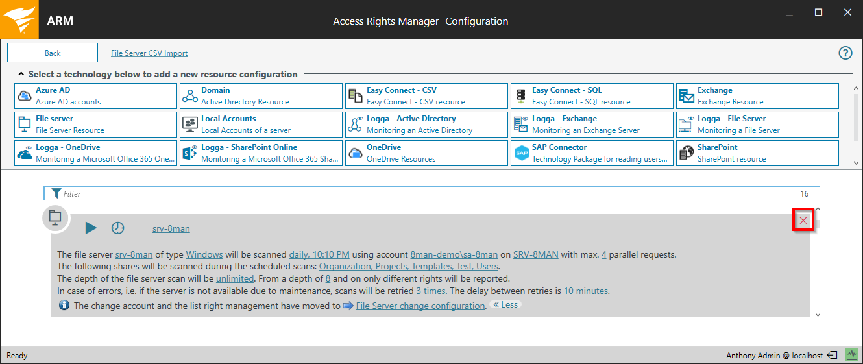Click the Back button

pyautogui.click(x=53, y=53)
